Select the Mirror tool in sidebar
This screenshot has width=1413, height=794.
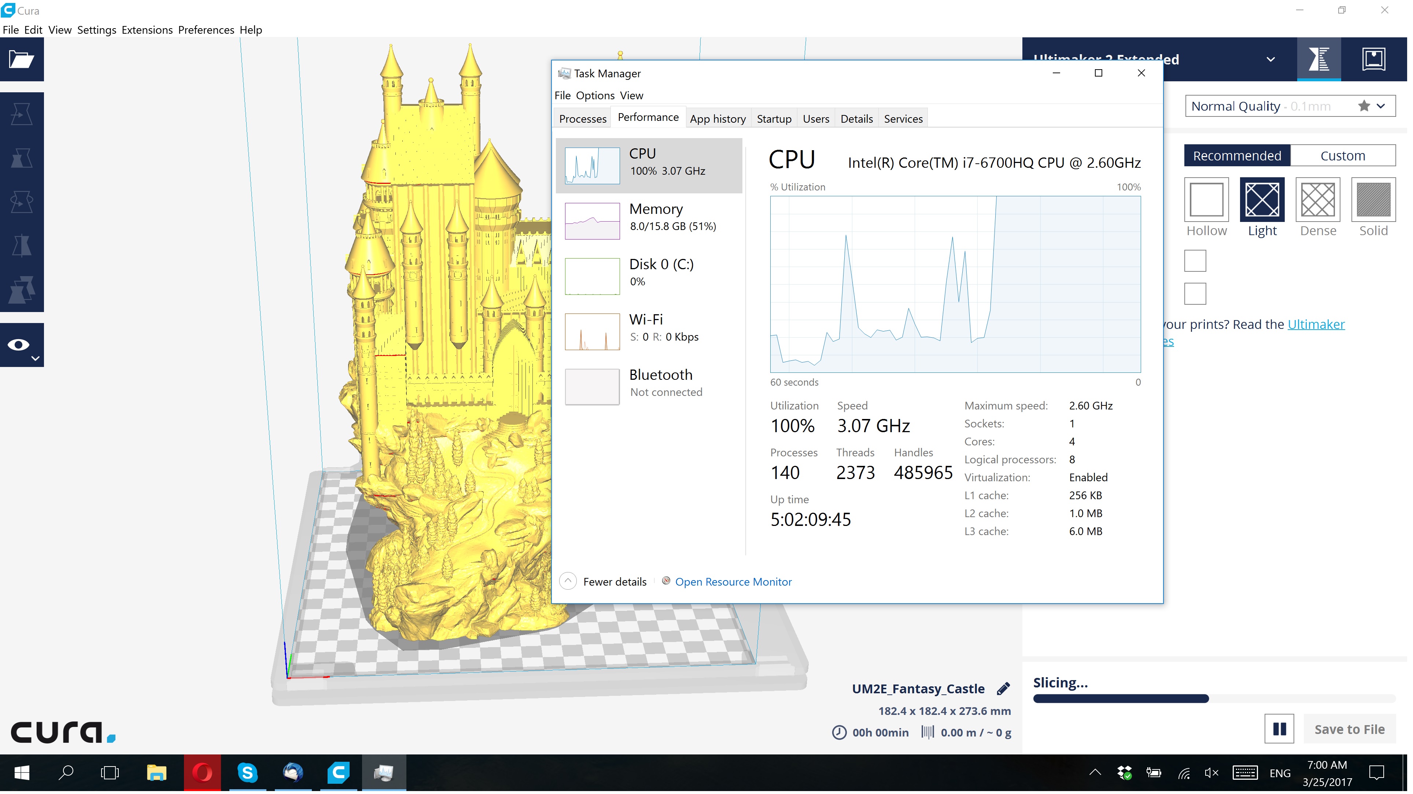(x=21, y=246)
